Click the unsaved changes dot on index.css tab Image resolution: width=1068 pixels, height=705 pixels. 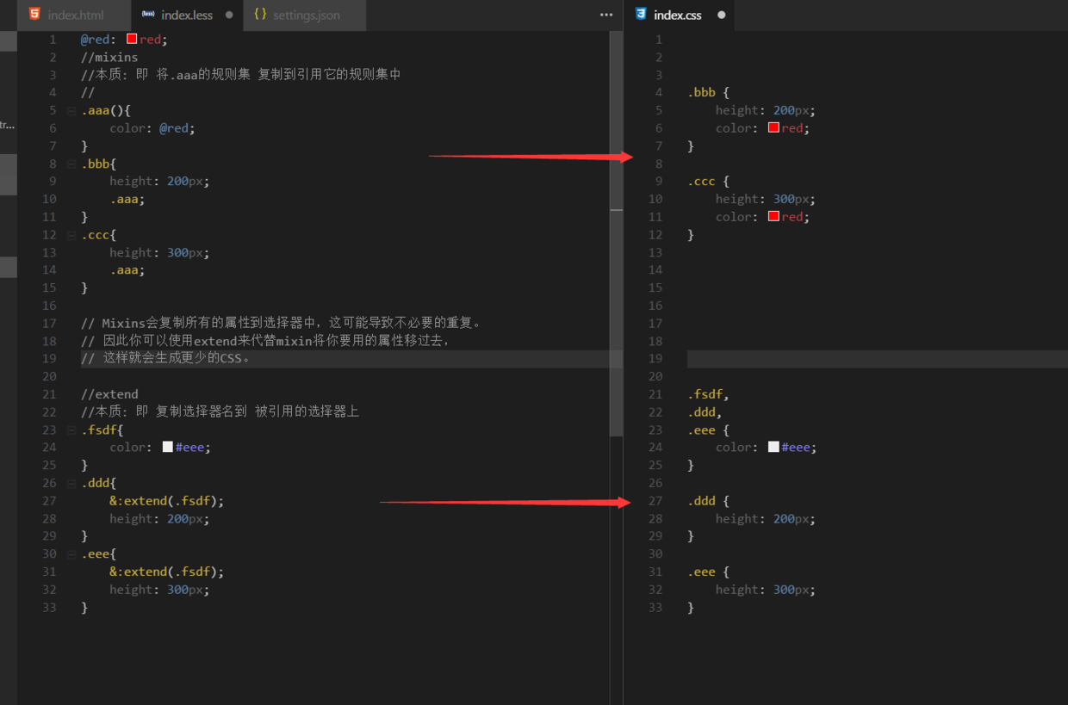(721, 15)
